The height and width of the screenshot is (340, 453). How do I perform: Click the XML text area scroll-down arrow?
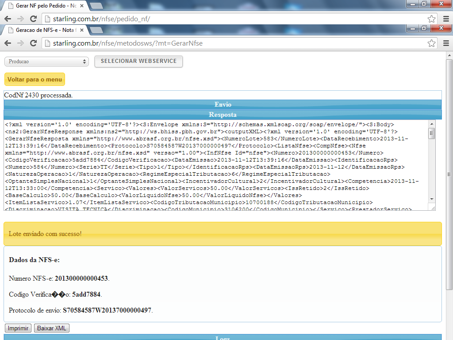[x=432, y=199]
